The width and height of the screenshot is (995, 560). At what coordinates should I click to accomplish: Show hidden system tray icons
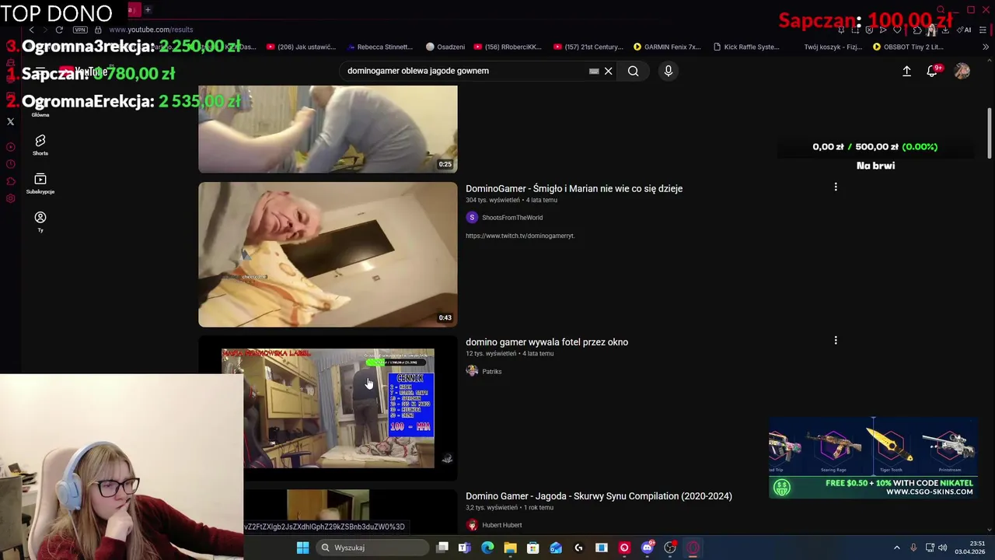click(896, 548)
